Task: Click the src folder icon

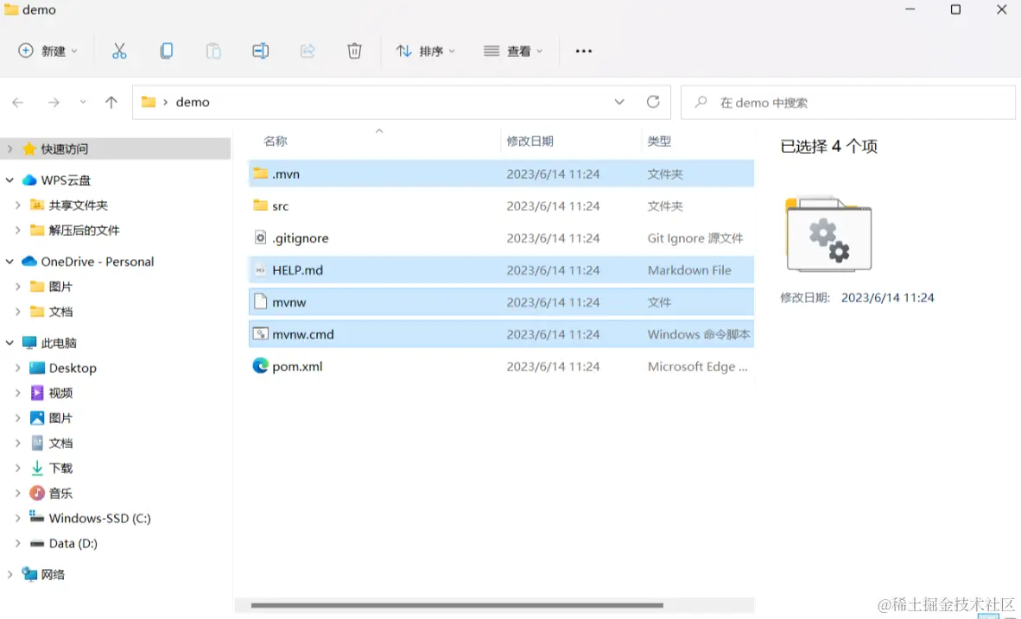Action: (261, 205)
